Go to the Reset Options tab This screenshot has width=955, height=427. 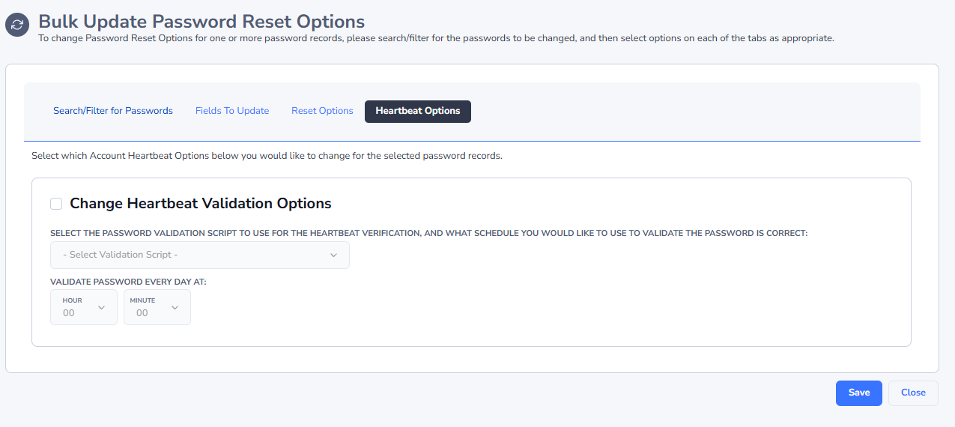pyautogui.click(x=322, y=111)
